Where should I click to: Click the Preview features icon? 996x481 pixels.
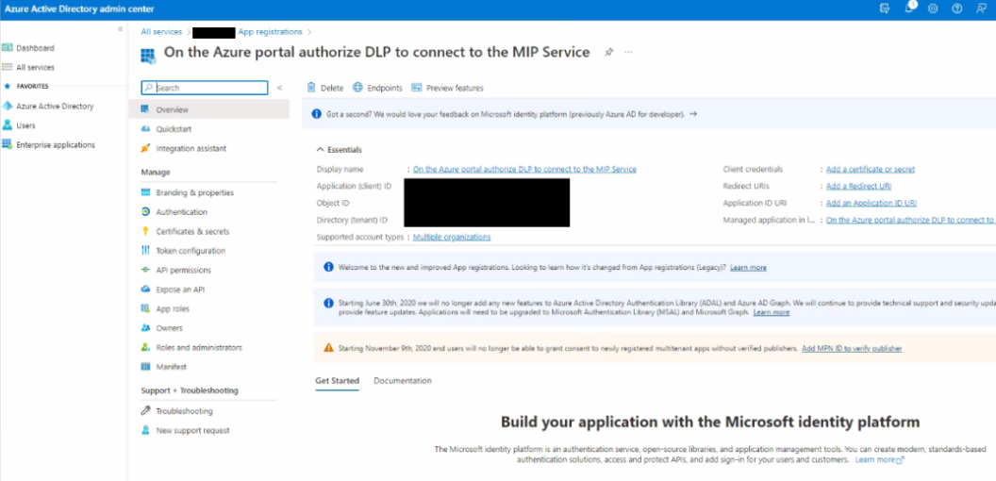coord(417,88)
